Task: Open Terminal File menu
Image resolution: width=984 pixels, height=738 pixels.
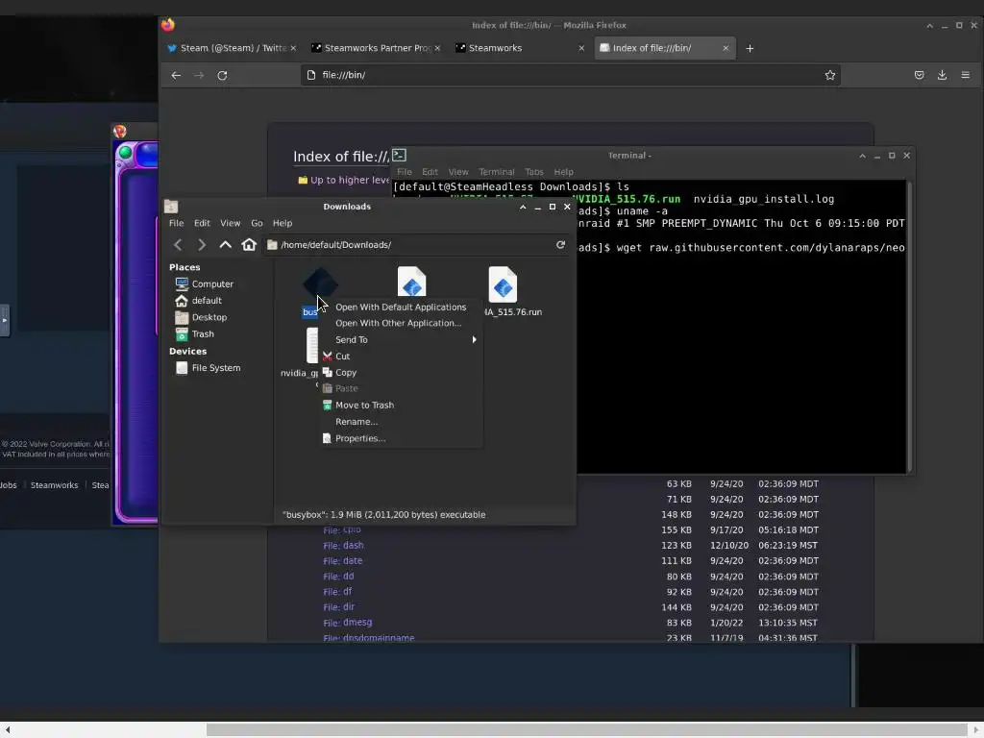Action: (405, 172)
